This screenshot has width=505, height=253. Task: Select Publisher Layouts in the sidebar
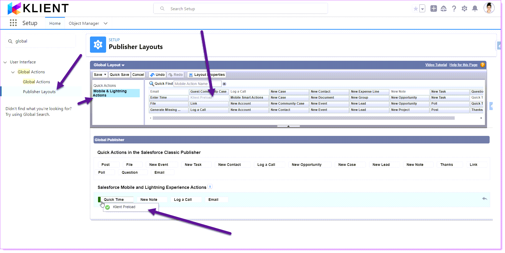[x=39, y=92]
